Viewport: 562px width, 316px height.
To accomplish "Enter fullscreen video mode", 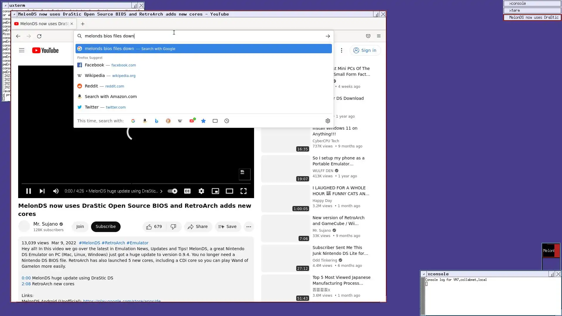I will 244,191.
